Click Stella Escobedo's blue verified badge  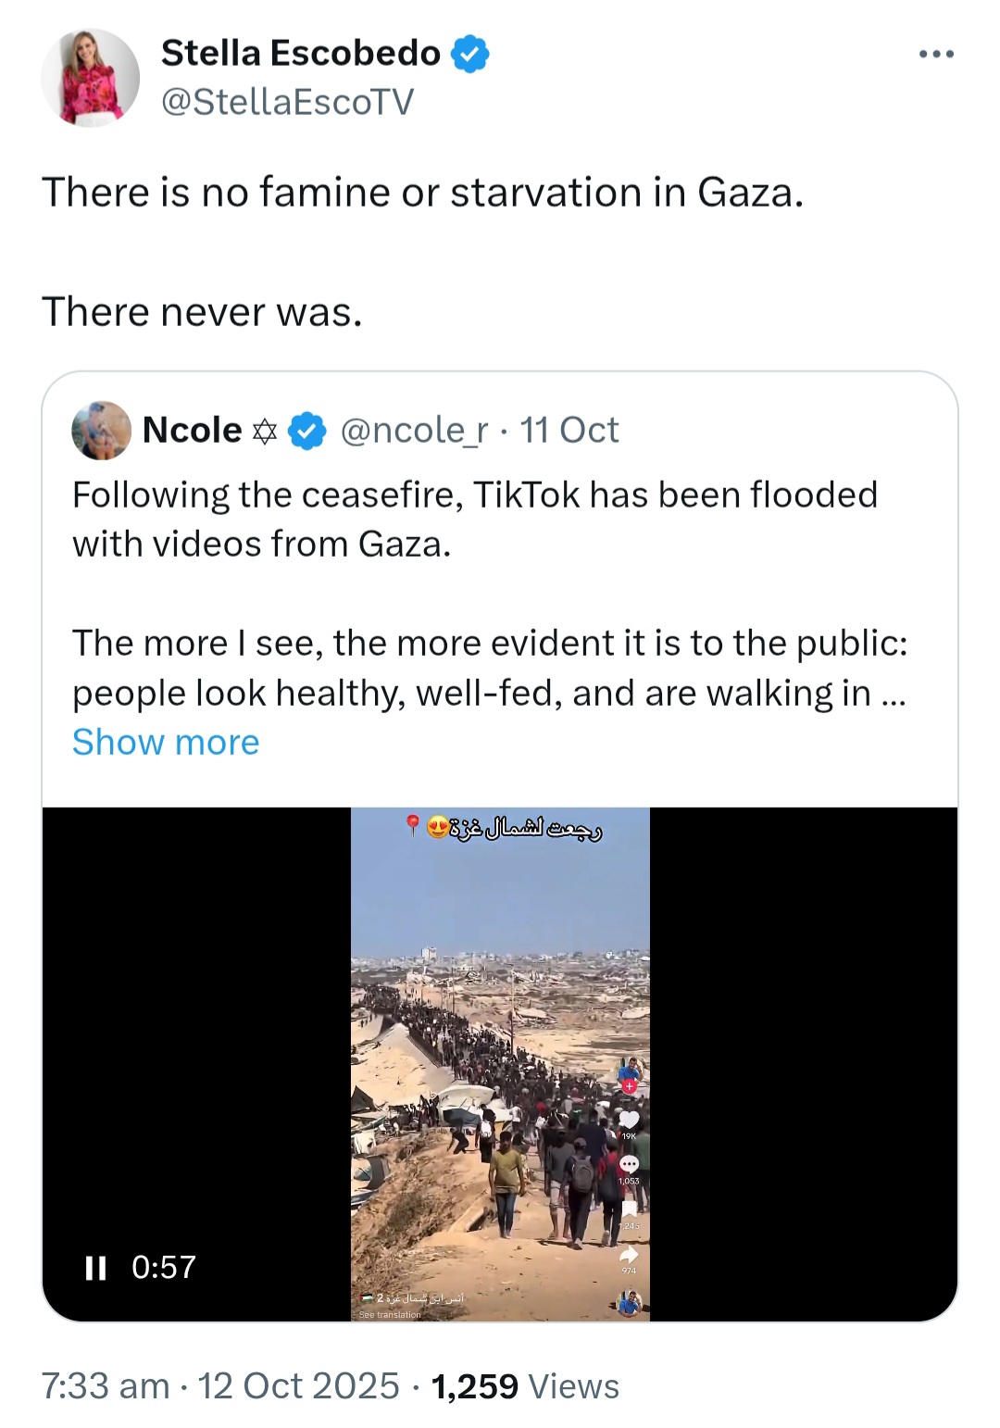[x=469, y=54]
